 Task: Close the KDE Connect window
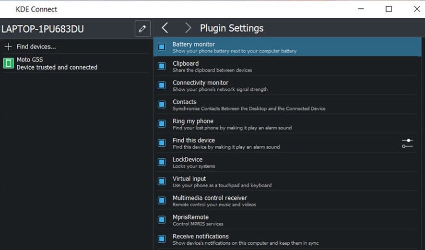pyautogui.click(x=417, y=9)
